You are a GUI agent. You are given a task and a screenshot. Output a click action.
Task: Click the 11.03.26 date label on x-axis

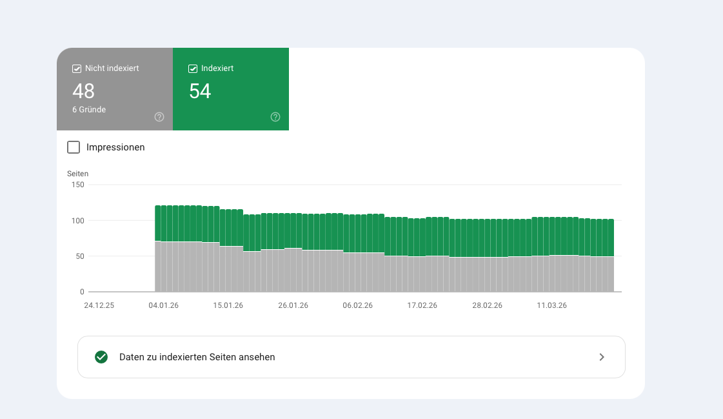[x=552, y=305]
